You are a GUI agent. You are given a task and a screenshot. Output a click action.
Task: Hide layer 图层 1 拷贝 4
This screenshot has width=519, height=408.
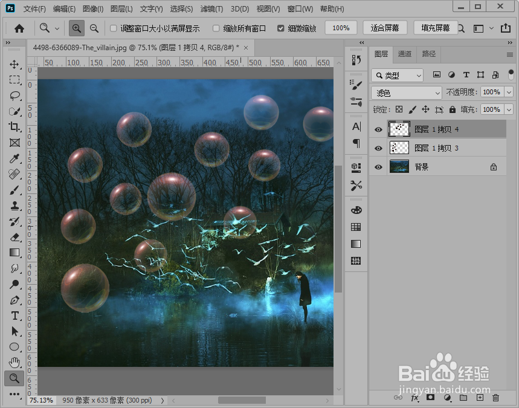pos(378,129)
